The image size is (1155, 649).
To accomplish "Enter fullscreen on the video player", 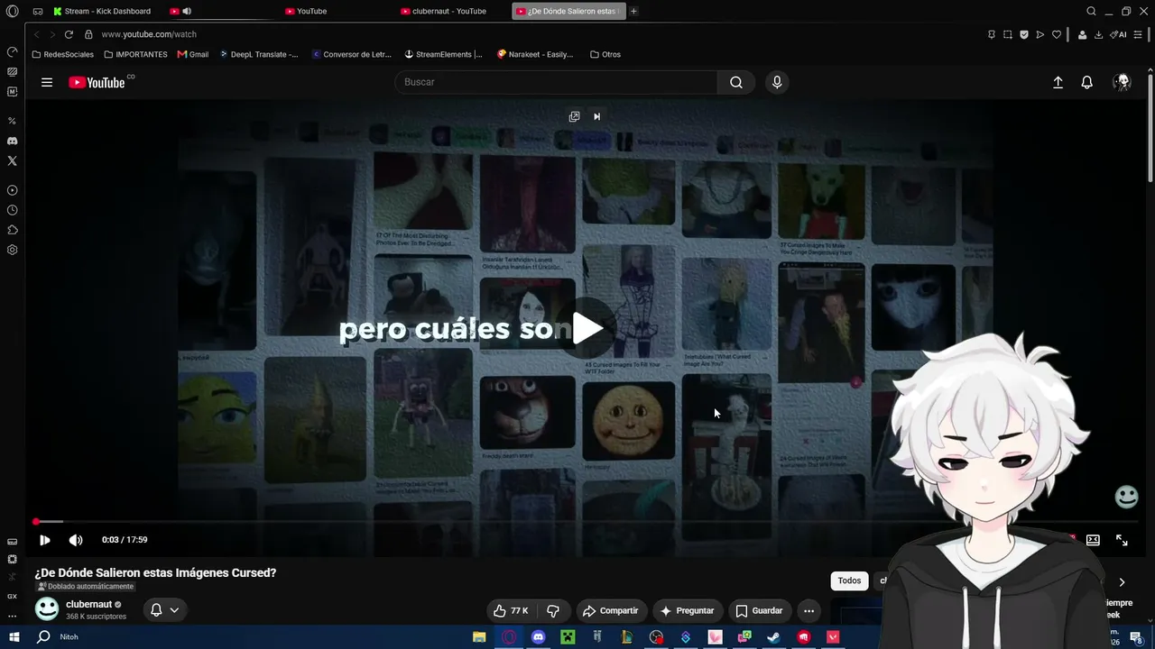I will (x=1122, y=540).
